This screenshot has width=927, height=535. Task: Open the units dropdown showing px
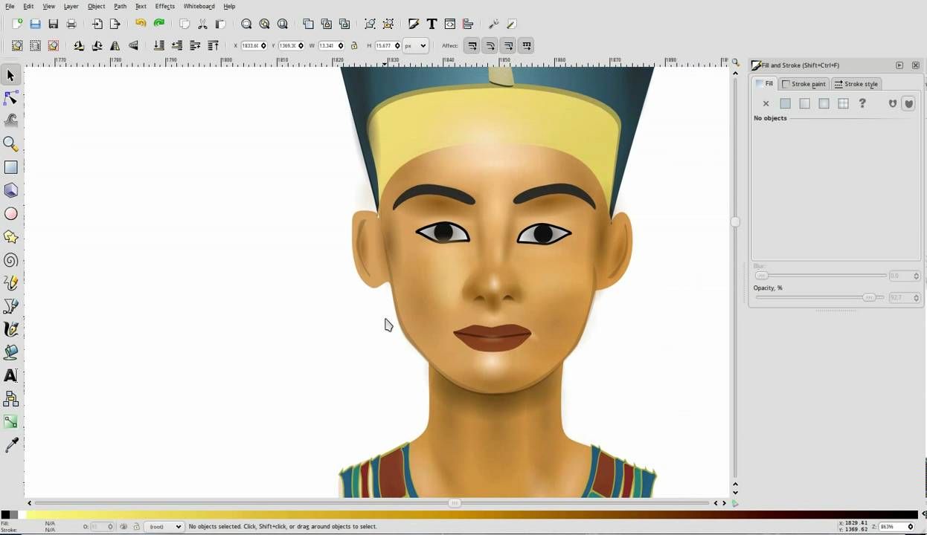(x=417, y=45)
